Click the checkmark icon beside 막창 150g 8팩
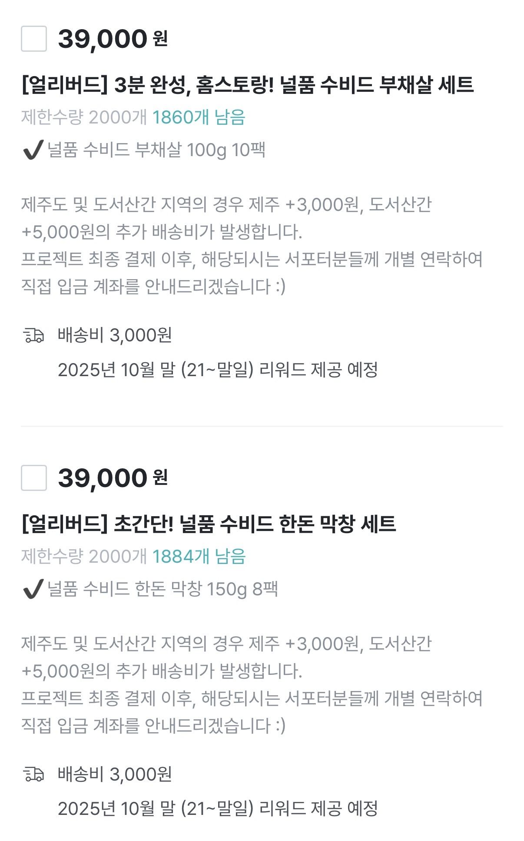Screen dimensions: 524x841 pyautogui.click(x=32, y=589)
